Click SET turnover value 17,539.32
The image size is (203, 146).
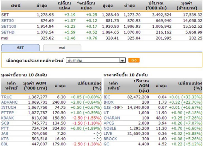click(x=193, y=15)
